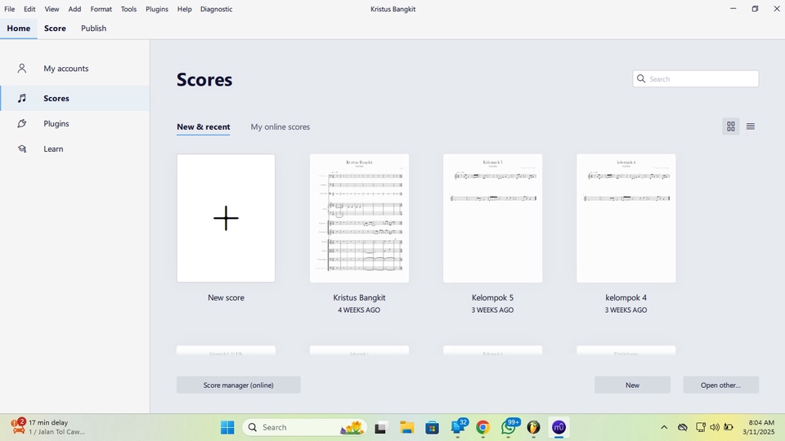This screenshot has width=785, height=441.
Task: Open traffic widget showing 17 min delay
Action: [48, 427]
